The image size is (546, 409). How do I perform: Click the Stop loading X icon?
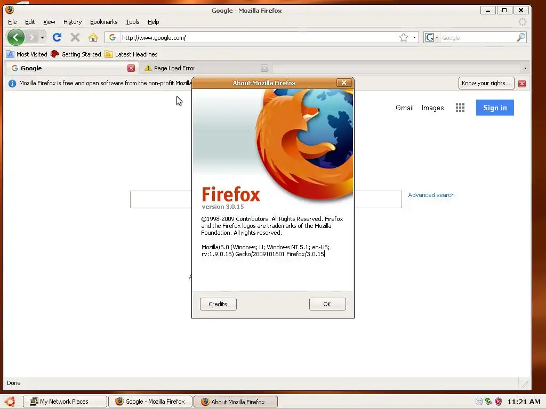(75, 37)
